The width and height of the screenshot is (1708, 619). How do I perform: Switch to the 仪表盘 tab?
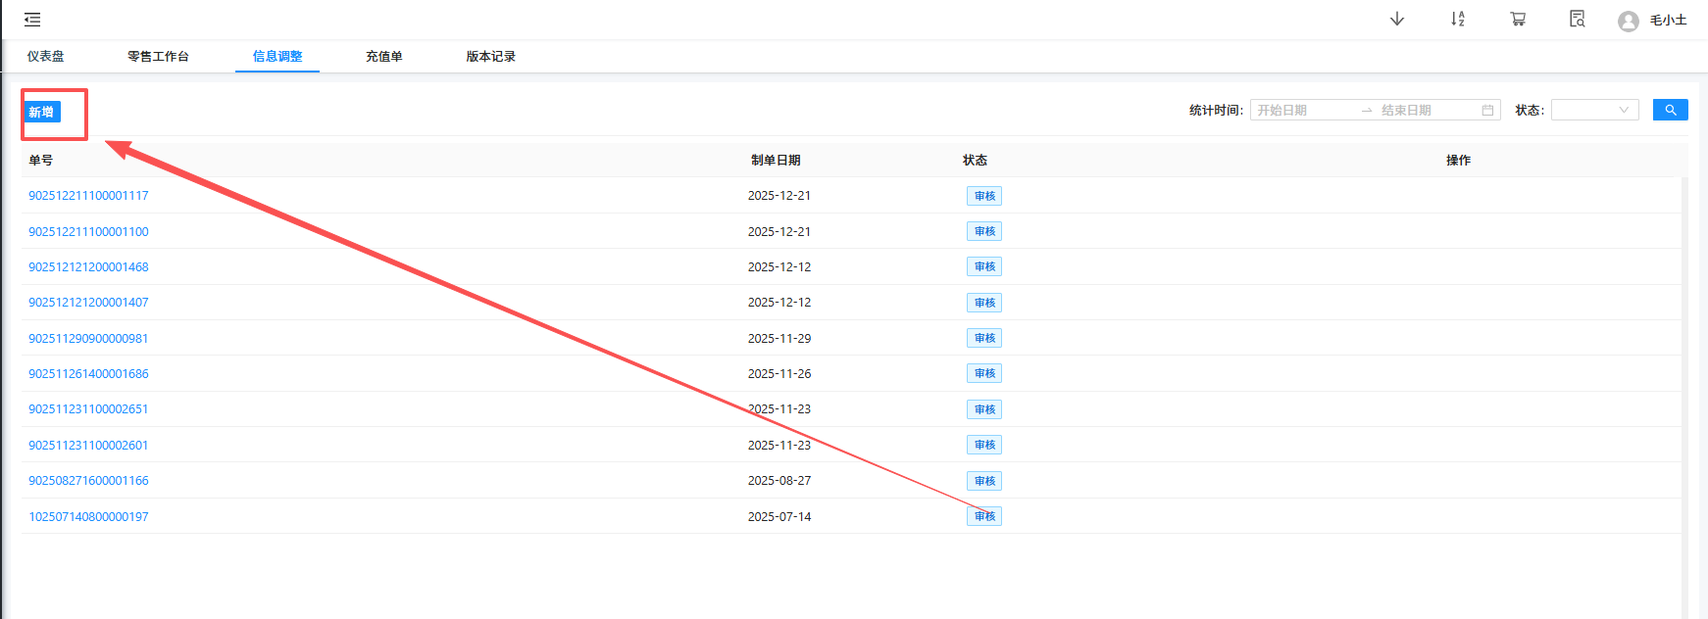click(x=45, y=57)
